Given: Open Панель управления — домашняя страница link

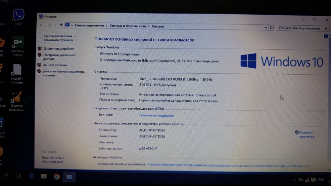Looking at the screenshot, I should coord(60,38).
